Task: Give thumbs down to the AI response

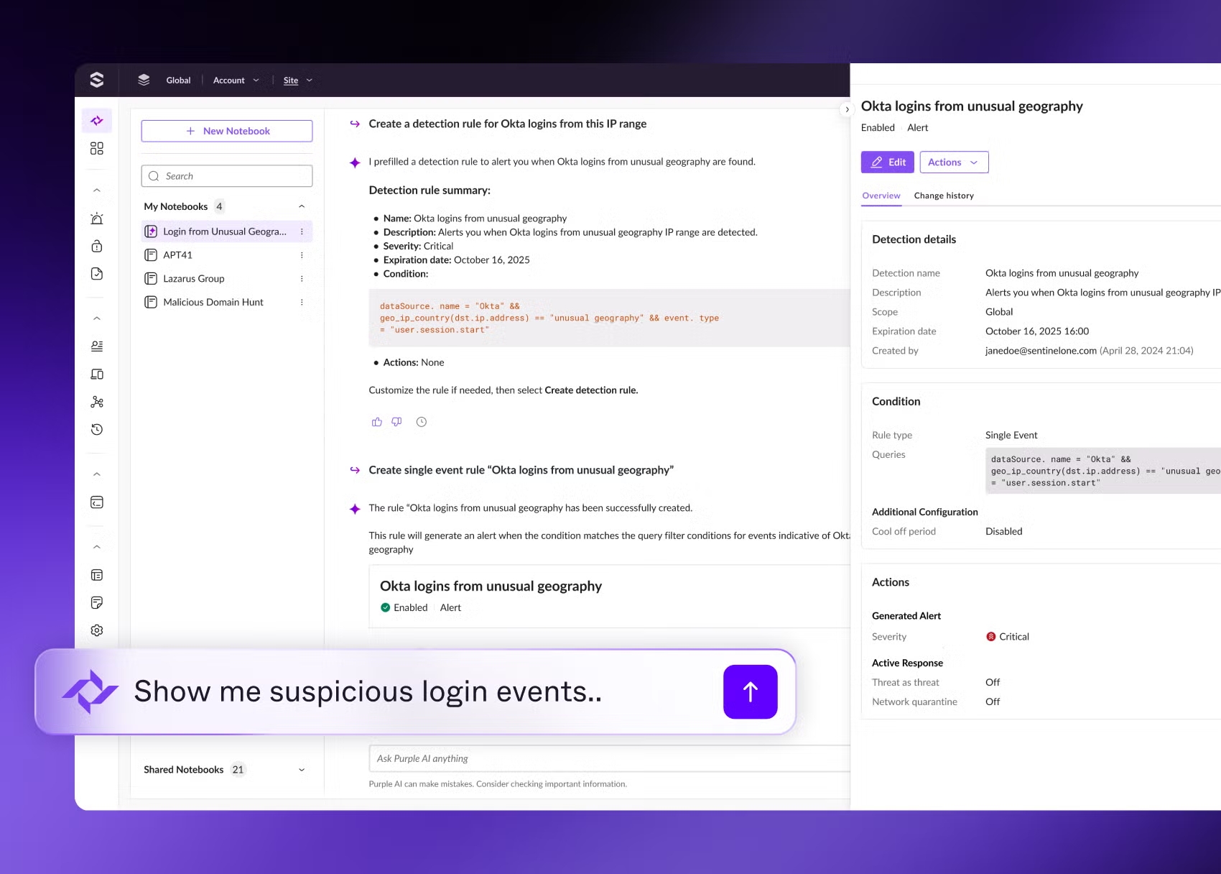Action: coord(396,422)
